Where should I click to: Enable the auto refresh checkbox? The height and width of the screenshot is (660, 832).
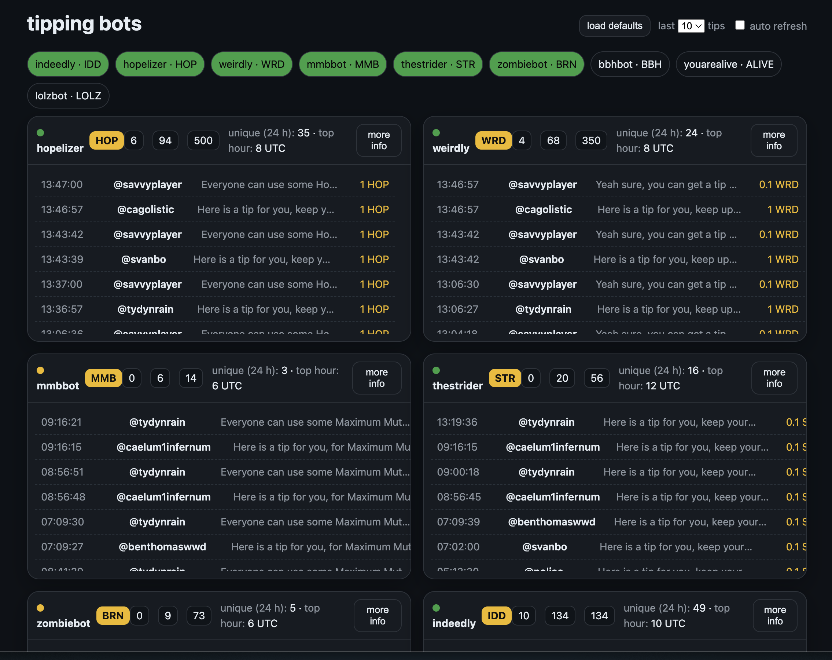point(739,25)
